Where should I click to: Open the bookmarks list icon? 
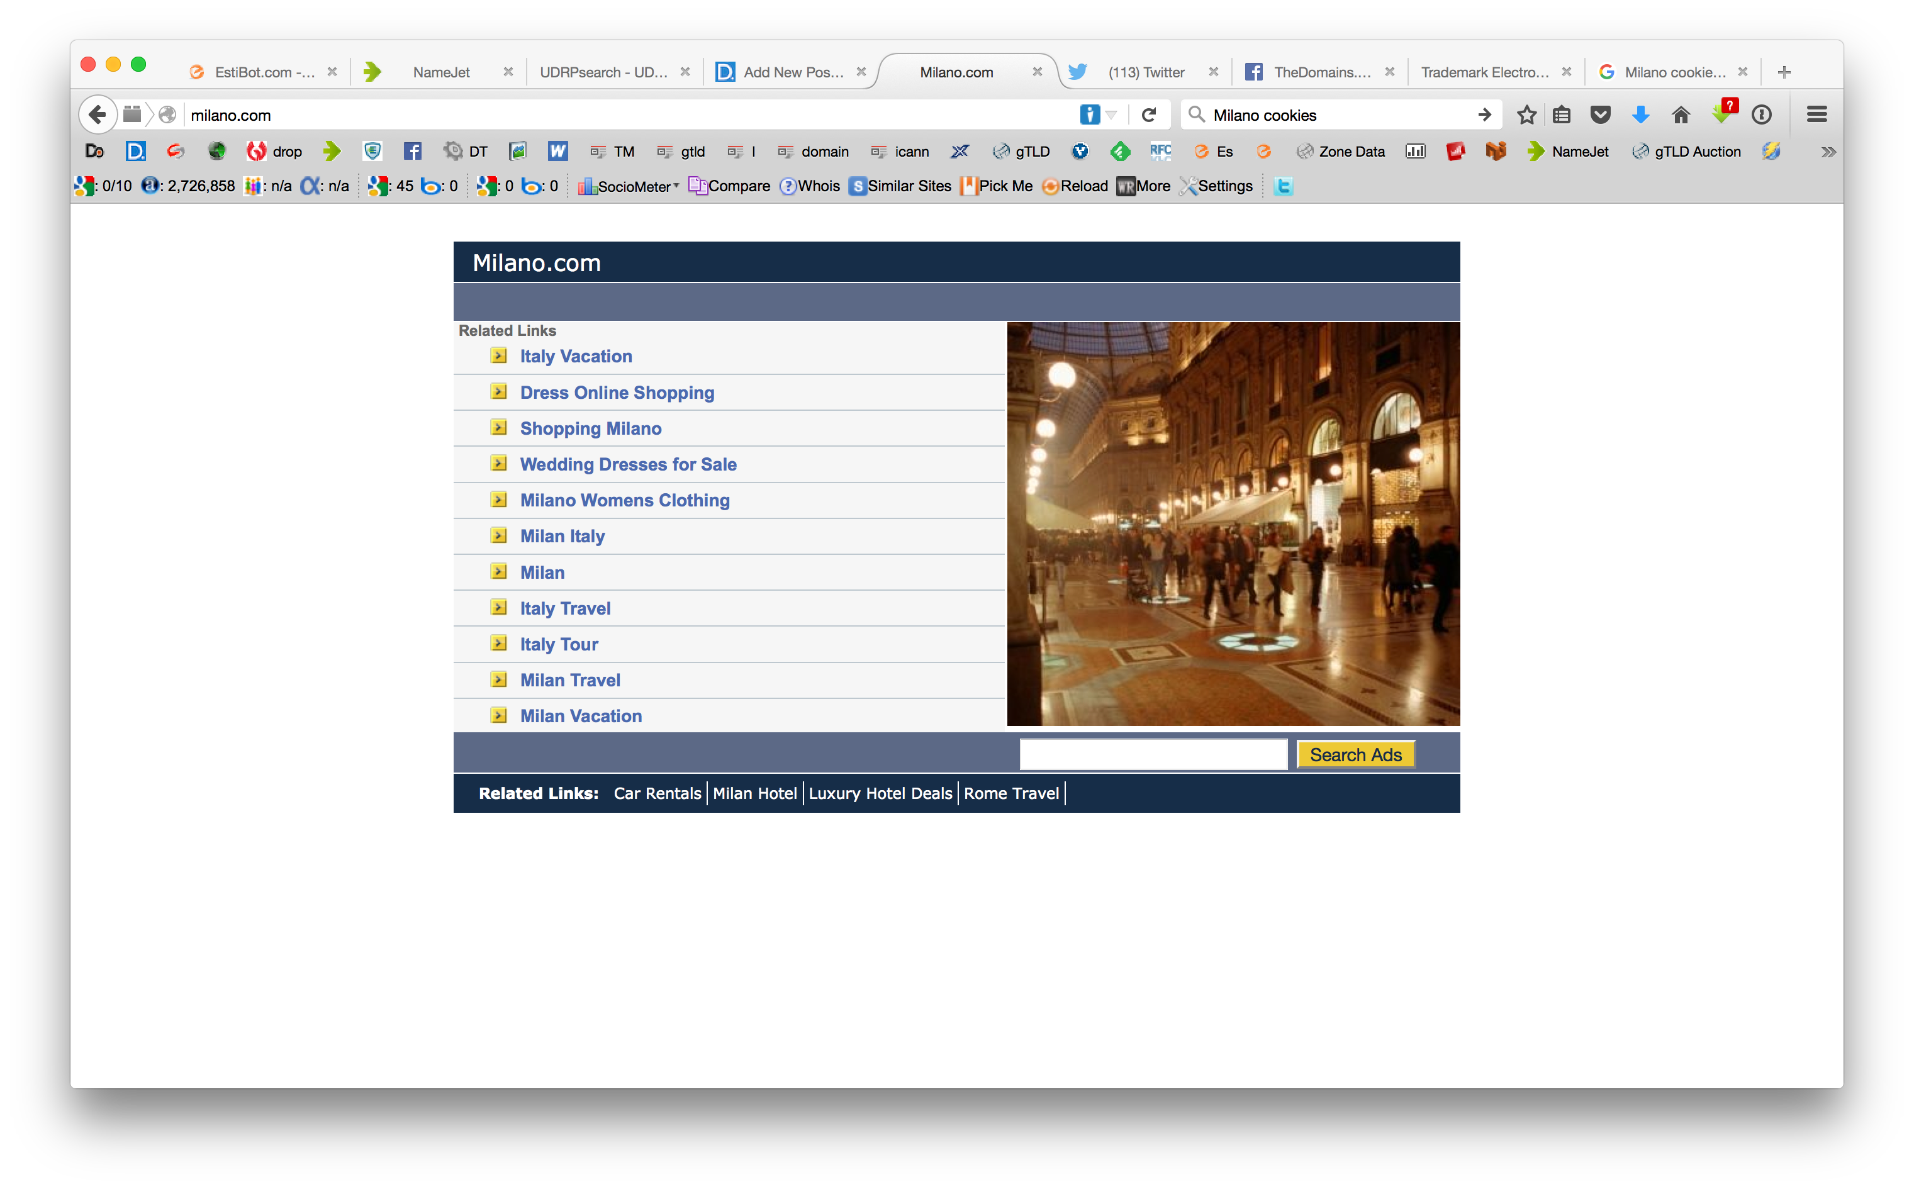point(1562,114)
